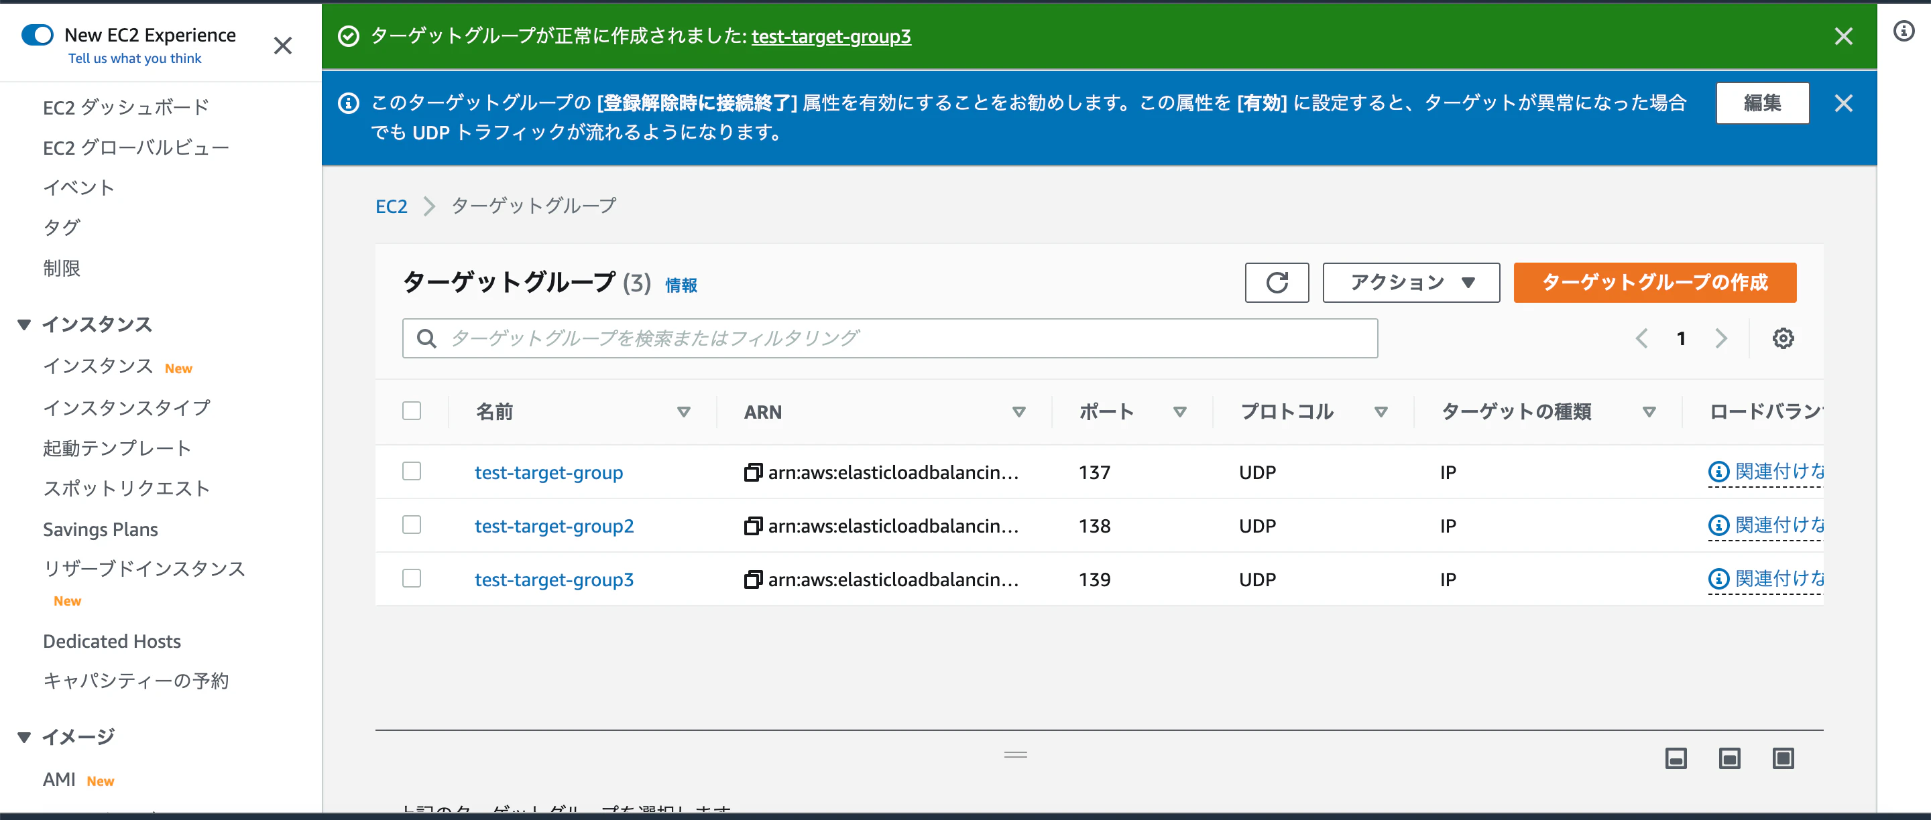
Task: Collapse the インスタンス sidebar section
Action: 25,325
